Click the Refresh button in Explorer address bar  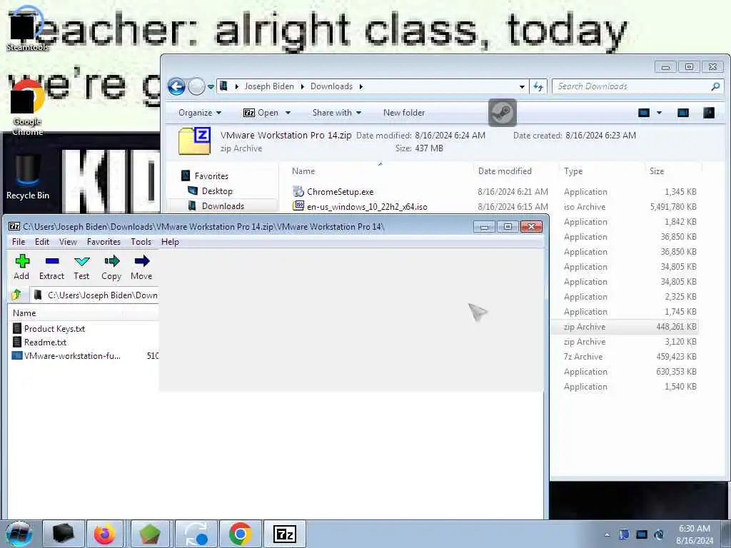point(538,86)
